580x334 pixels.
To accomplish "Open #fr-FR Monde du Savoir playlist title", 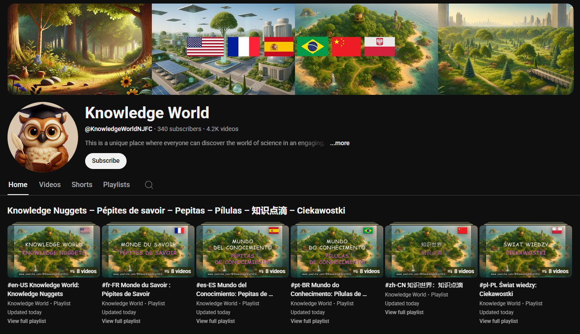I will [136, 289].
